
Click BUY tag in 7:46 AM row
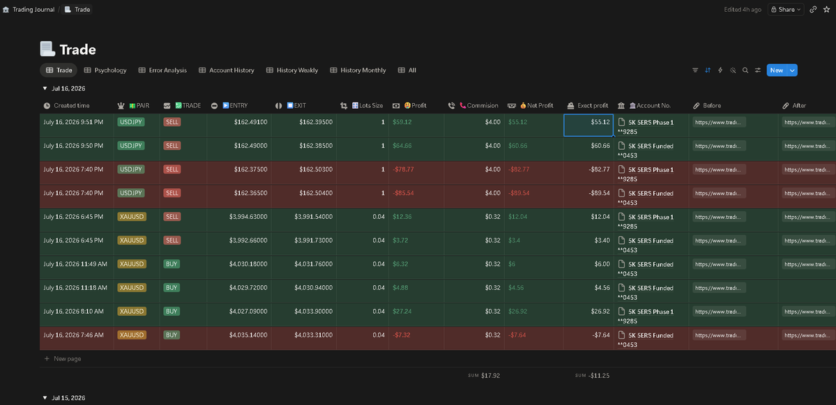click(x=172, y=335)
